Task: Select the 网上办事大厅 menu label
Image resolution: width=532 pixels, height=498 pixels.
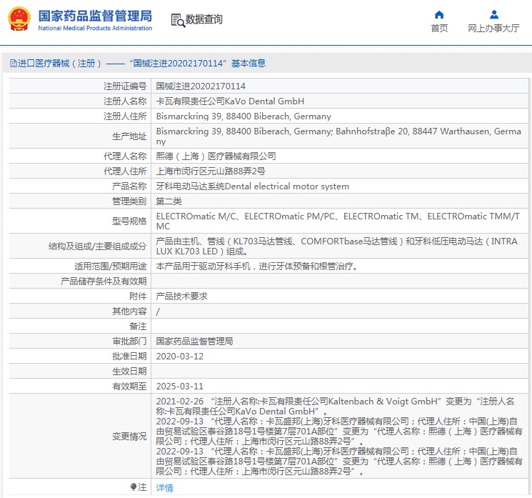Action: click(x=493, y=28)
